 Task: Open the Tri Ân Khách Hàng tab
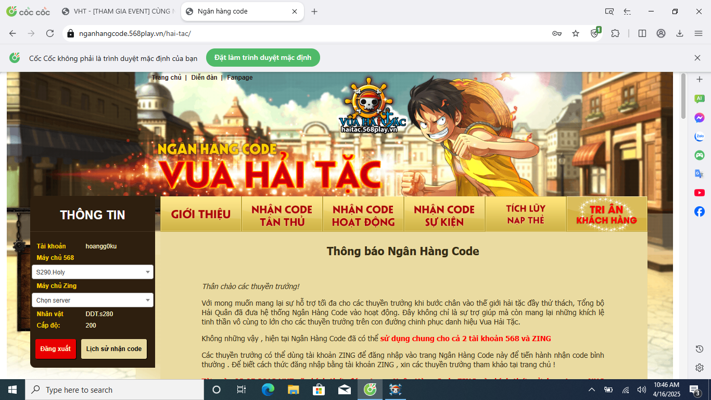pyautogui.click(x=607, y=214)
